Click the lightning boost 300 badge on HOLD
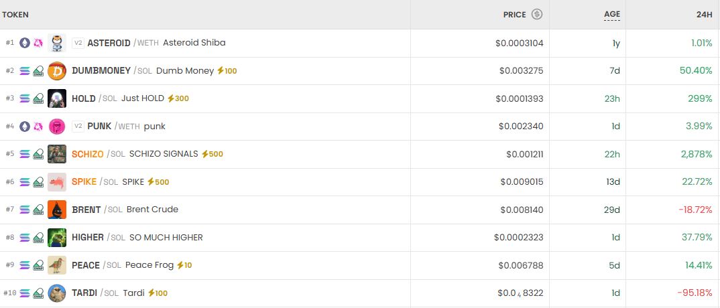 click(x=178, y=98)
